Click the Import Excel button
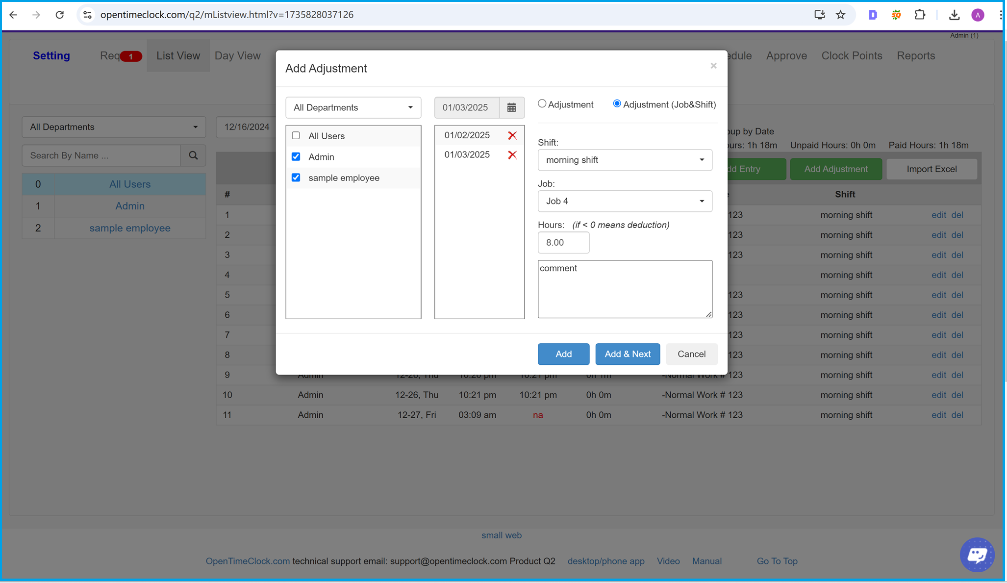 [931, 169]
